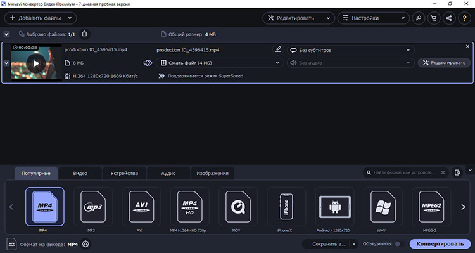Click convert arrow icon between files
The height and width of the screenshot is (253, 475).
tap(148, 63)
